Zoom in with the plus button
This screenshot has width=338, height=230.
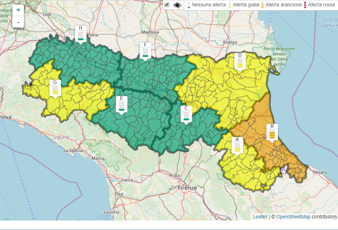click(x=18, y=10)
